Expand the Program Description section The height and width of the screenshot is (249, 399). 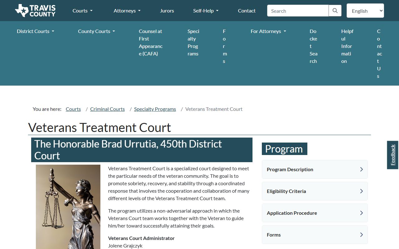pyautogui.click(x=315, y=169)
